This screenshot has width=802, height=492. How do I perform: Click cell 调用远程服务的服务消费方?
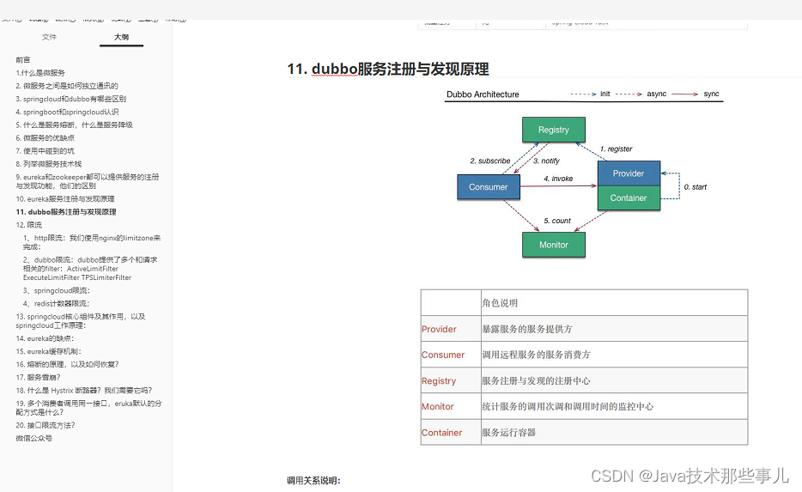coord(614,355)
